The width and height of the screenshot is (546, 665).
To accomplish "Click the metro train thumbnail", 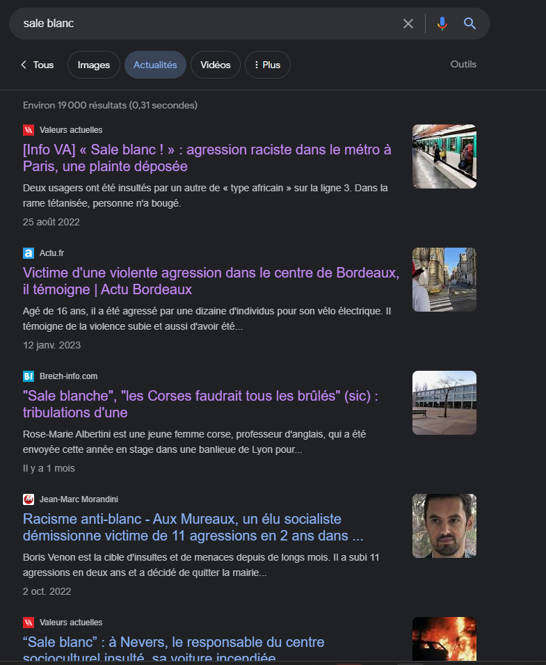I will pyautogui.click(x=444, y=157).
